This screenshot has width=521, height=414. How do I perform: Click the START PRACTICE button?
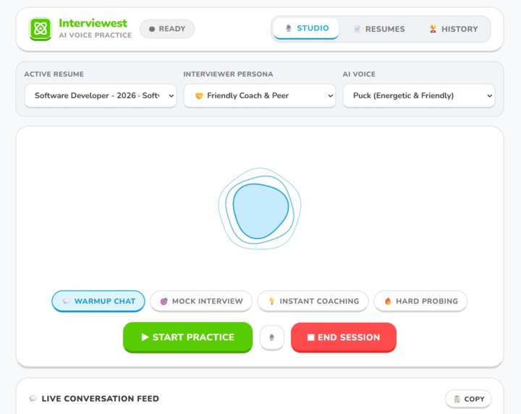(x=187, y=337)
